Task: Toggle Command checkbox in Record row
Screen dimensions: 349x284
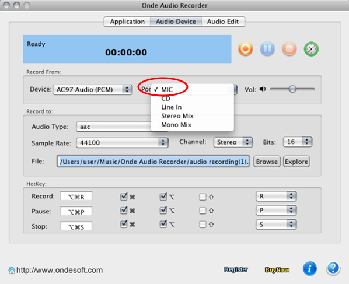Action: (124, 197)
